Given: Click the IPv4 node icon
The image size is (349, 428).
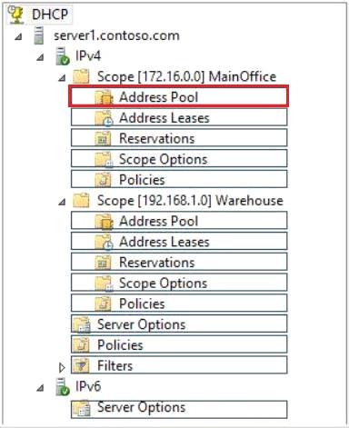Looking at the screenshot, I should coord(63,56).
